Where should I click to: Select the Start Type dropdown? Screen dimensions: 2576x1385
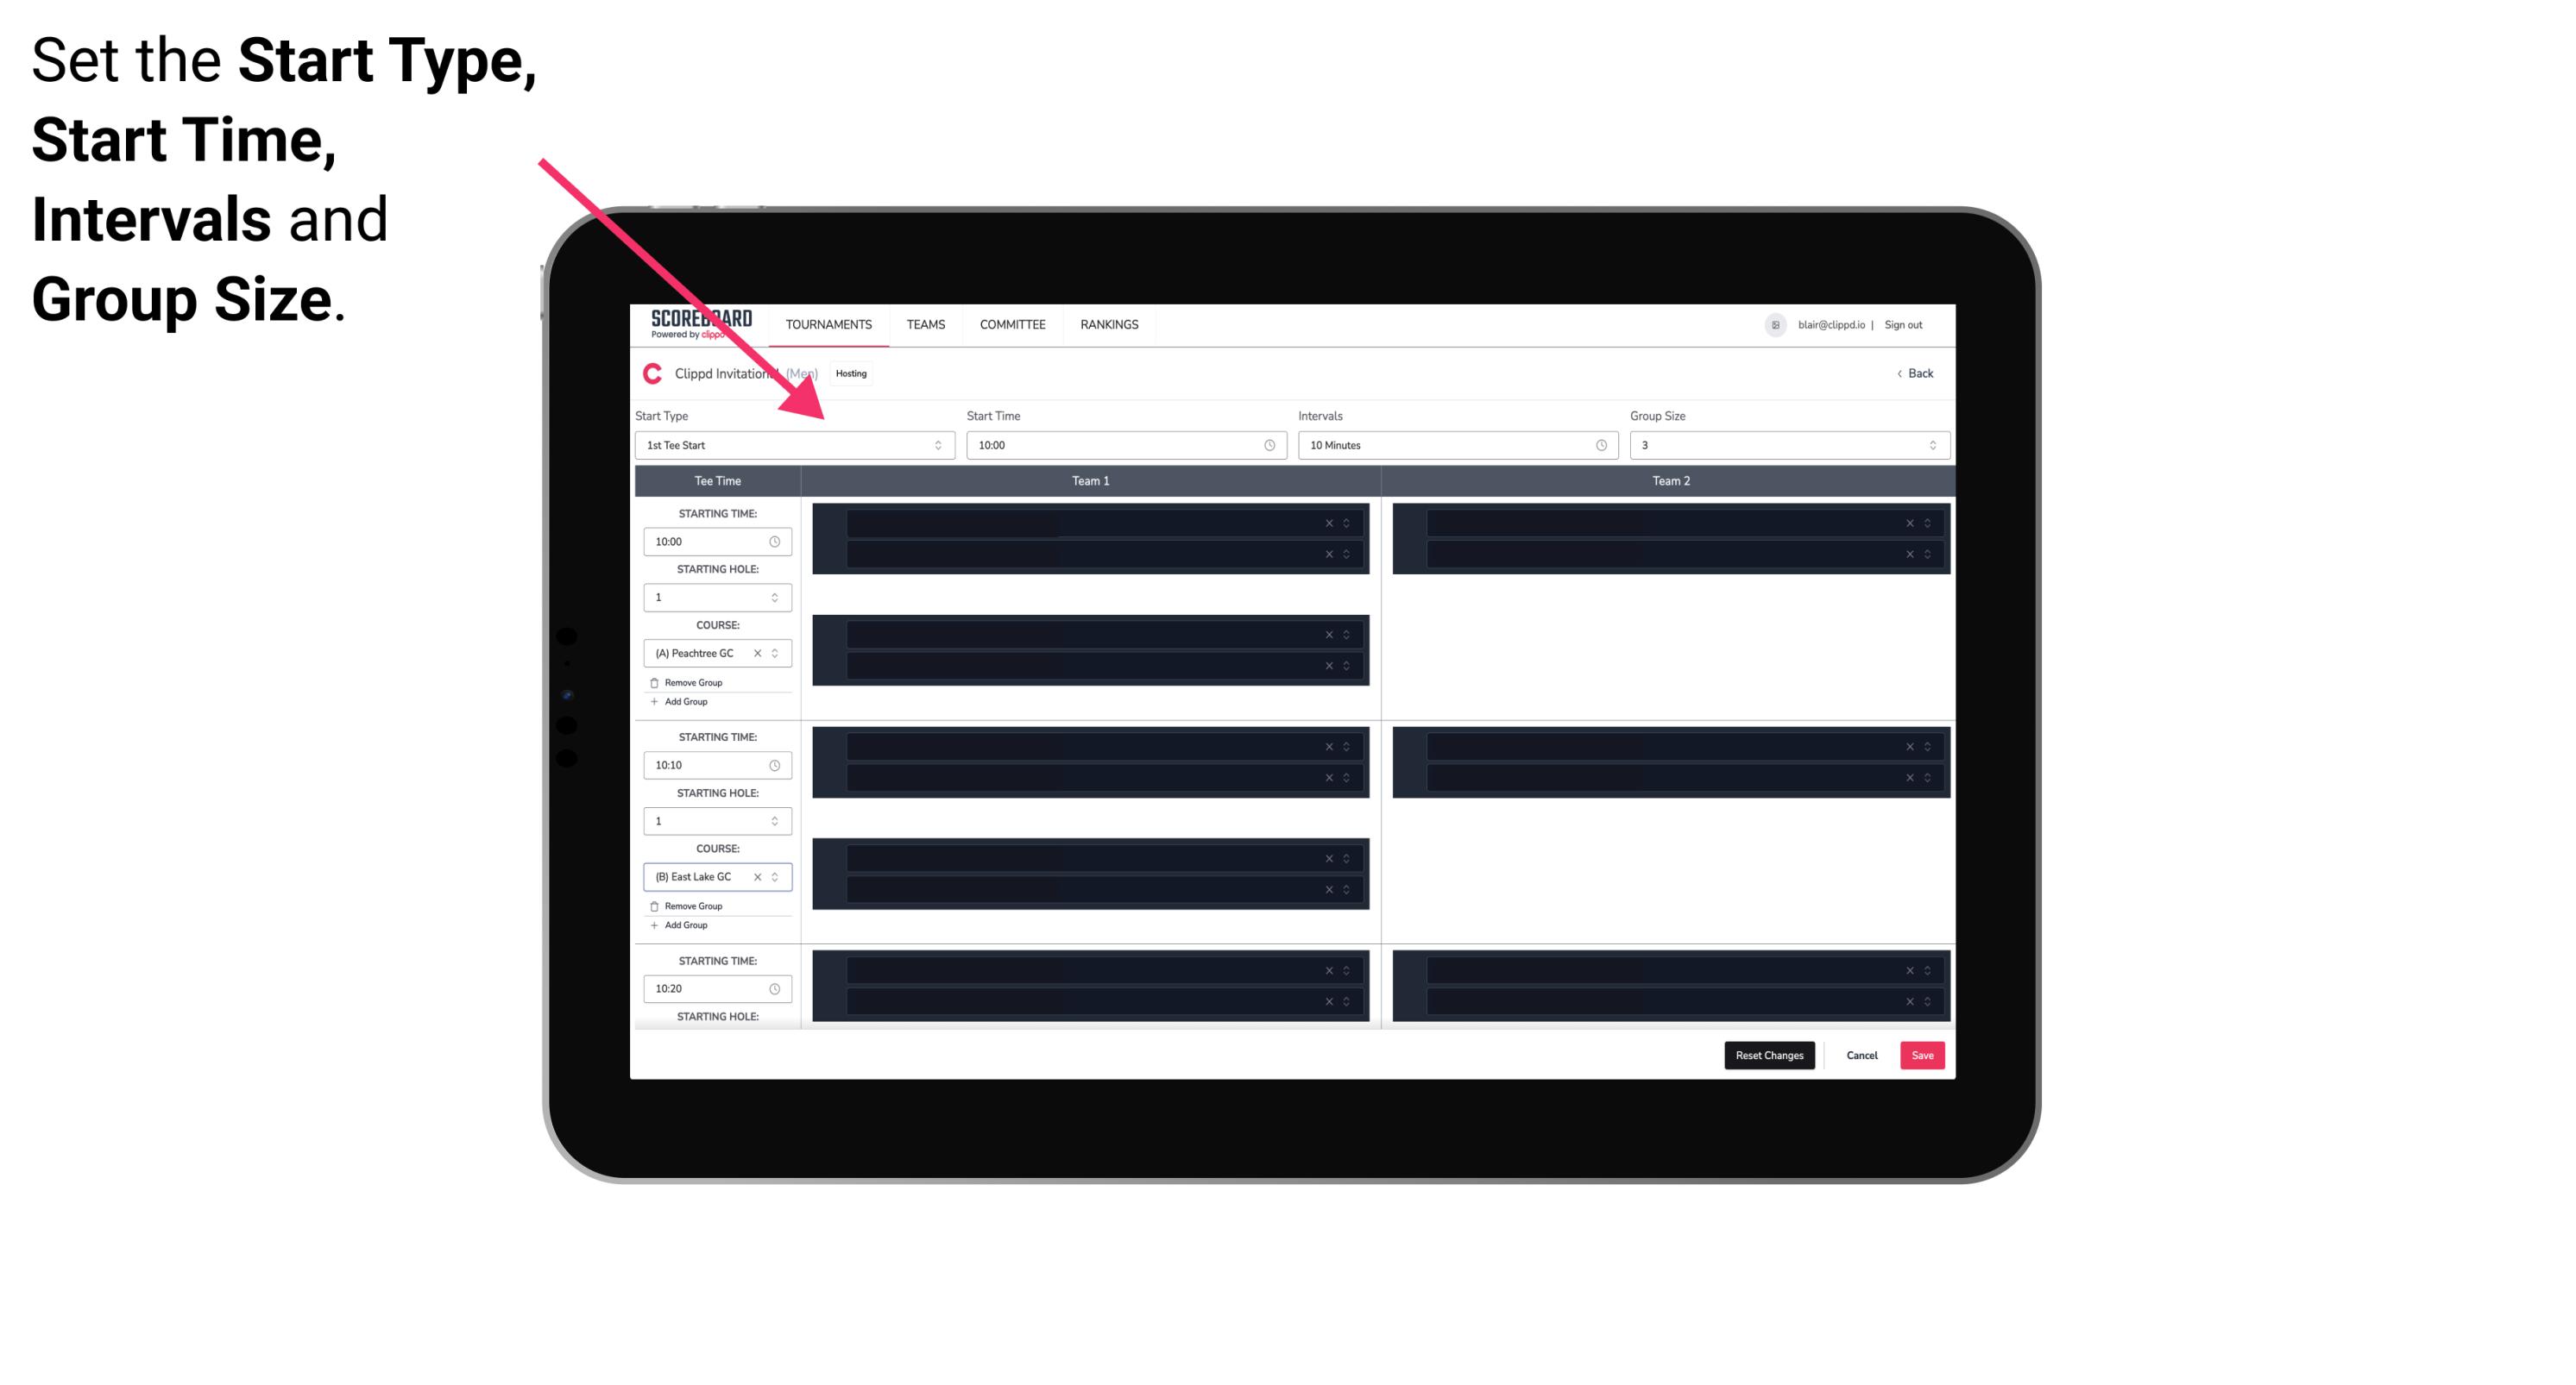pyautogui.click(x=790, y=445)
